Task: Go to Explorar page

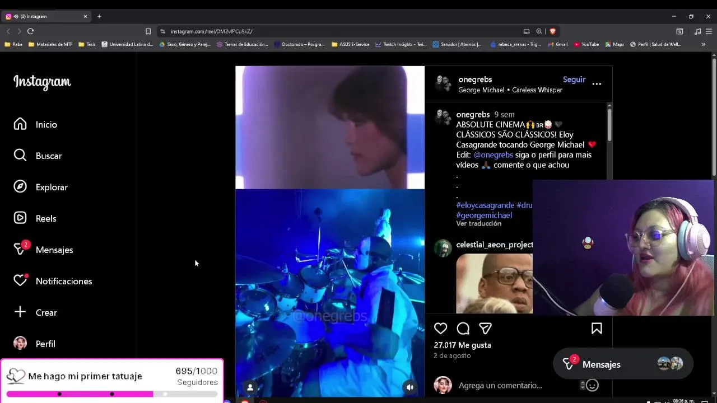Action: [x=40, y=187]
